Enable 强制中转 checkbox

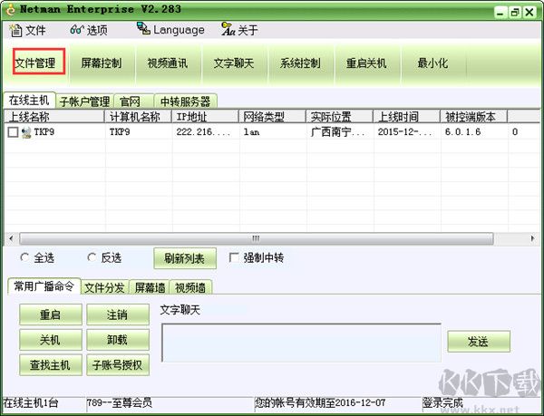234,257
